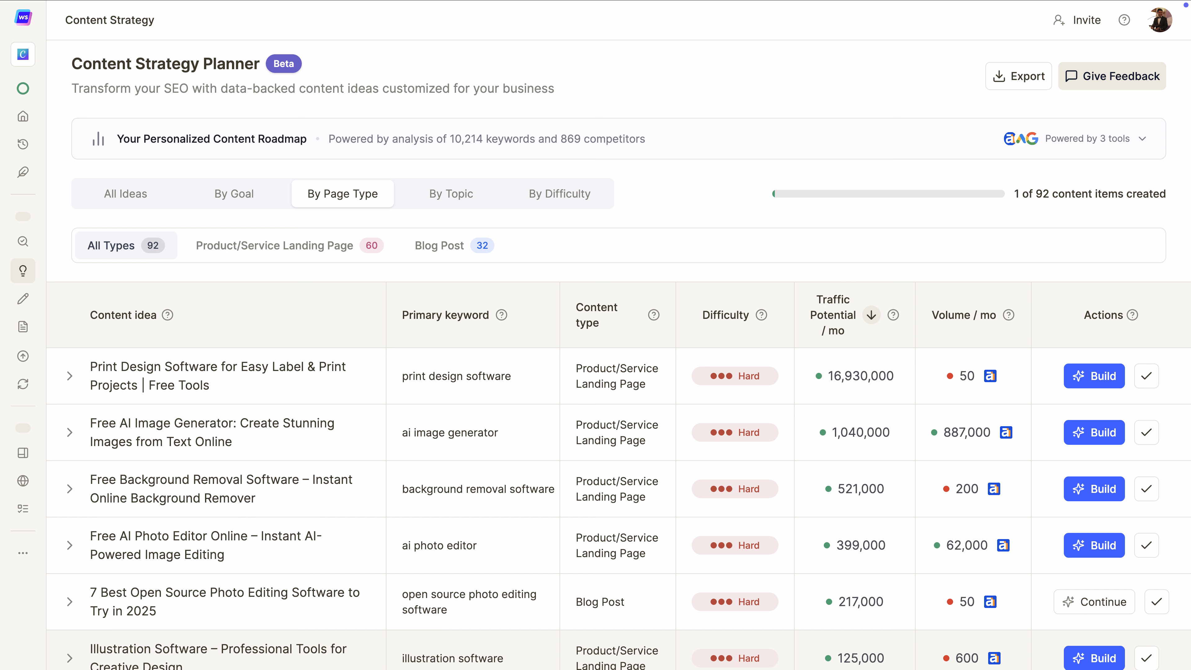Image resolution: width=1191 pixels, height=670 pixels.
Task: Mark open source photo editing row done
Action: coord(1156,601)
